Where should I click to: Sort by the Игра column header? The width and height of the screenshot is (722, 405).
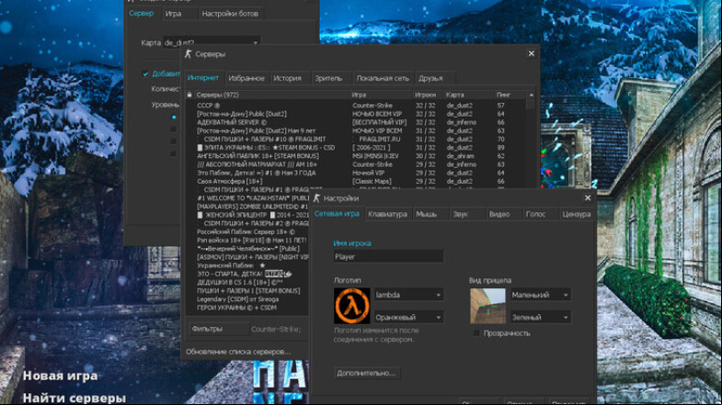[x=382, y=95]
